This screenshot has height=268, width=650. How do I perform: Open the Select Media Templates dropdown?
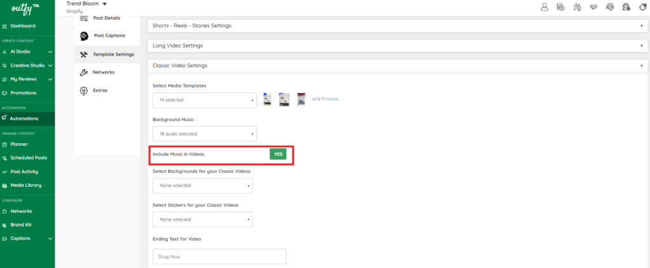205,100
